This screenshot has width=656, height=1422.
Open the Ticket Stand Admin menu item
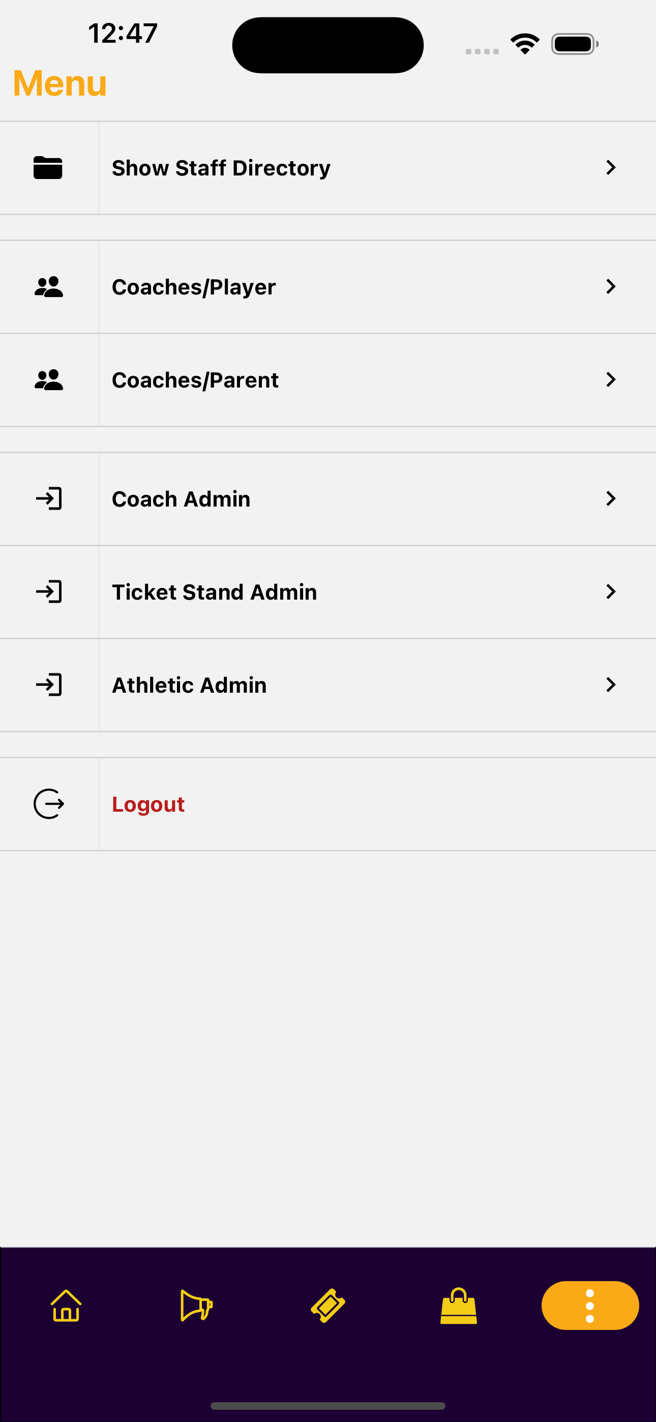click(x=214, y=592)
